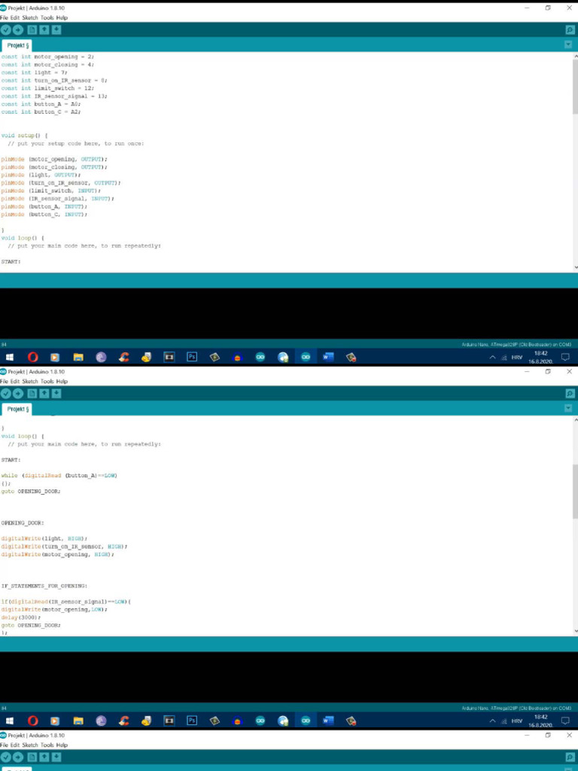The width and height of the screenshot is (578, 771).
Task: Open Word in taskbar below OPENING_DOOR window
Action: tap(328, 721)
